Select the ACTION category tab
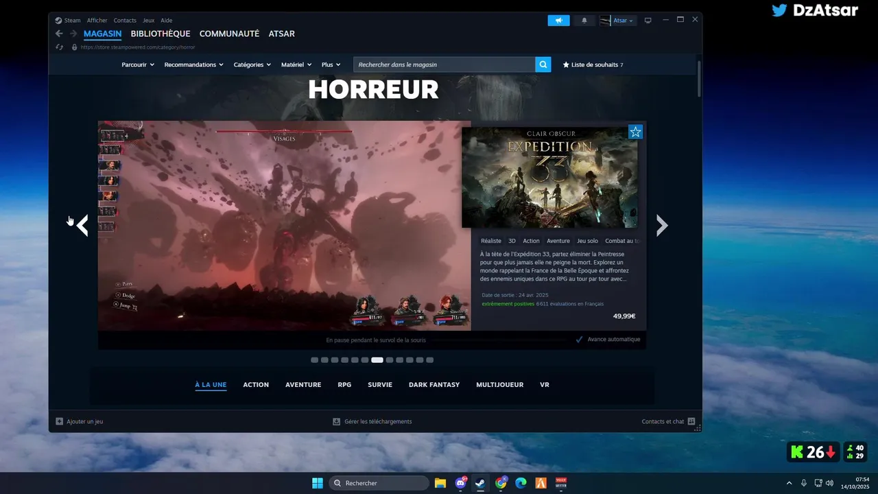This screenshot has height=494, width=878. (x=256, y=385)
